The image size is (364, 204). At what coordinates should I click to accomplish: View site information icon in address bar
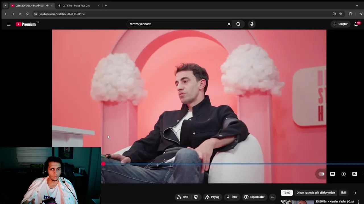(x=35, y=14)
